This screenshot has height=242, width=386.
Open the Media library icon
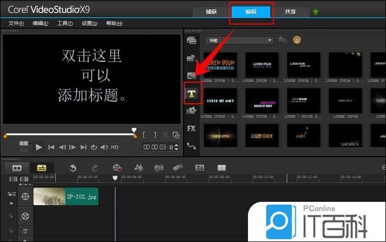[191, 40]
